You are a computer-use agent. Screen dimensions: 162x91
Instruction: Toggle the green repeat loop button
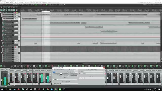(47, 5)
